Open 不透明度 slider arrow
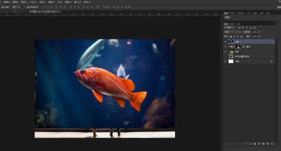Screen dimensions: 281x151 point(259,32)
